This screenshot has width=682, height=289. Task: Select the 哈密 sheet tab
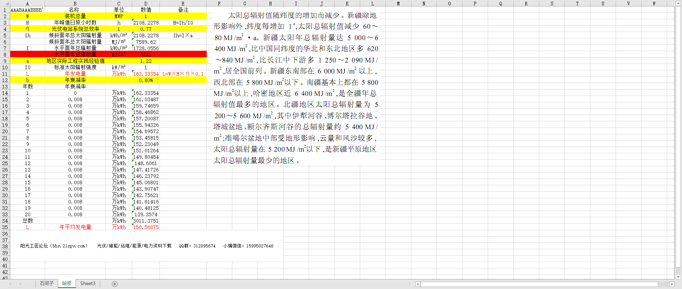click(x=67, y=283)
